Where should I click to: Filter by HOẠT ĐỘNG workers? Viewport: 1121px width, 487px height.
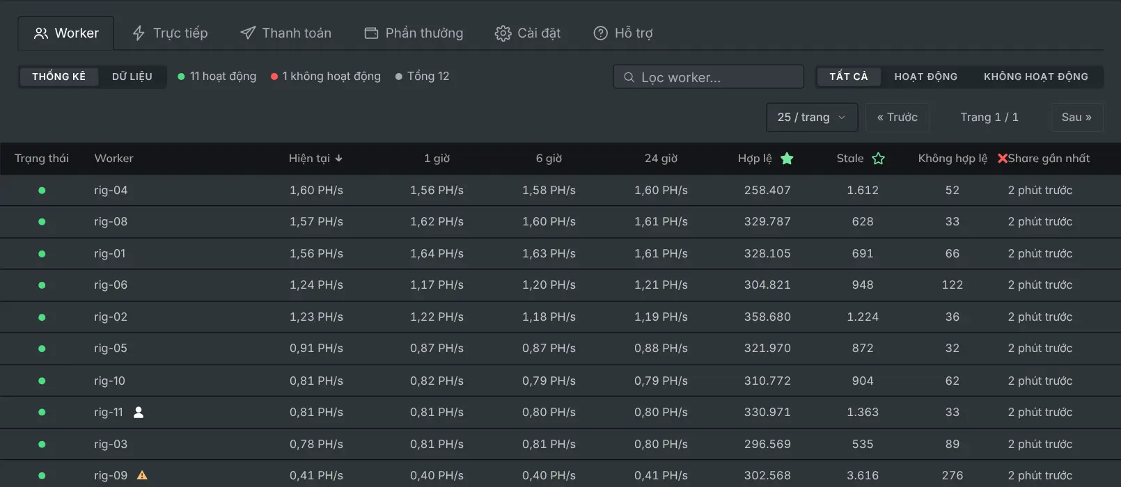point(926,77)
